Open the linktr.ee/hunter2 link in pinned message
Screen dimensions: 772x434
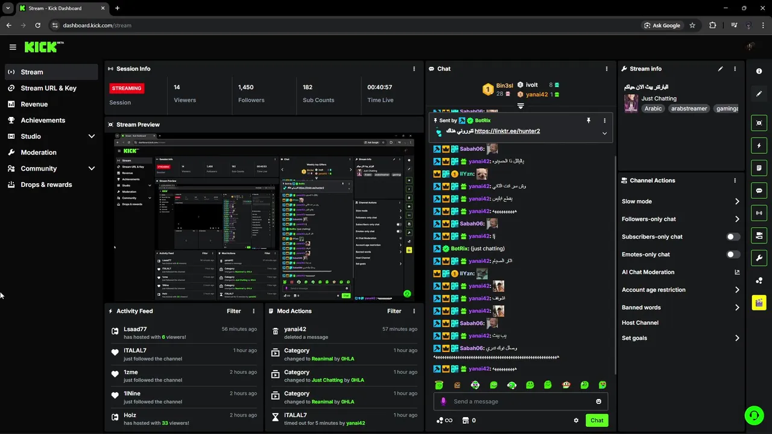pos(507,131)
